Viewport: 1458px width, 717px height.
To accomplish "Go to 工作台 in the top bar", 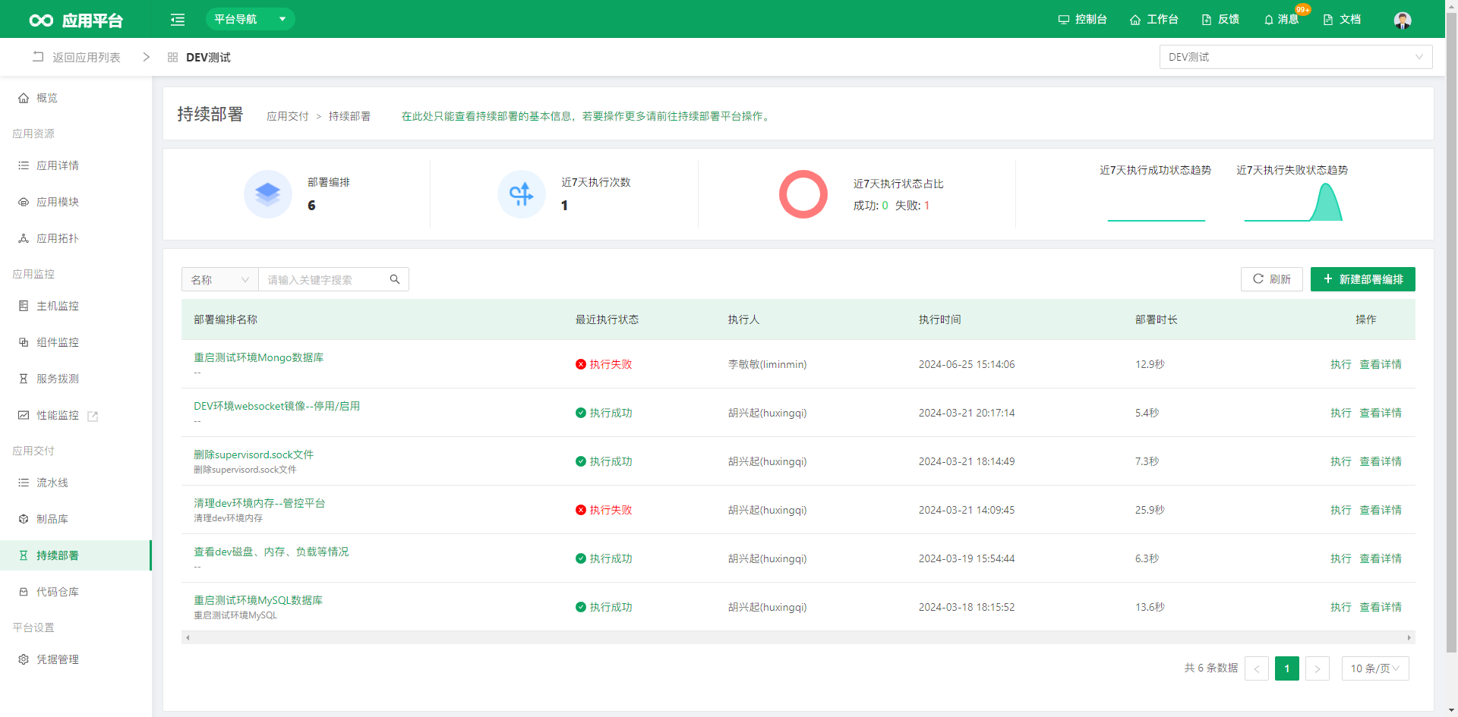I will point(1153,19).
